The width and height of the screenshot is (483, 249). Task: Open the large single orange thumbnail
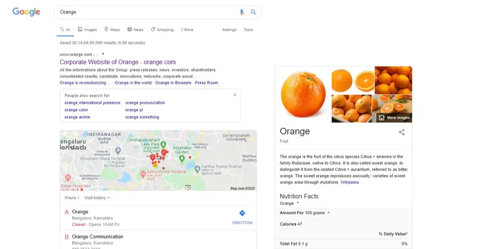pyautogui.click(x=303, y=94)
